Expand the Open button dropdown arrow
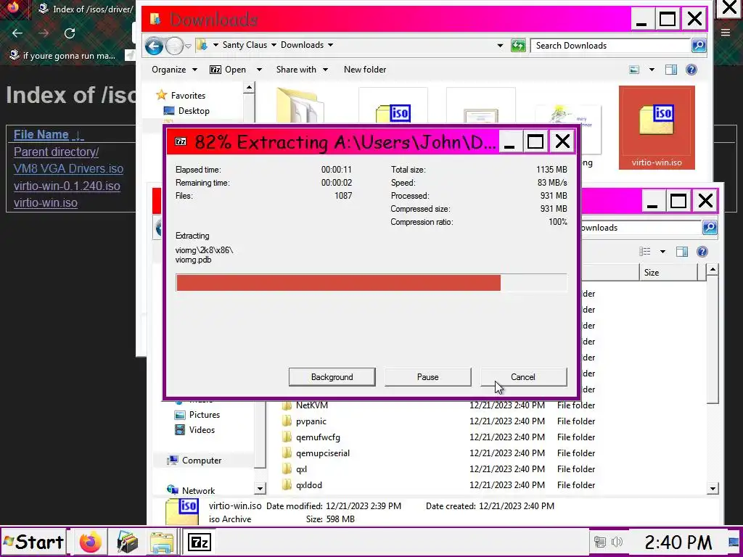This screenshot has height=557, width=743. [259, 70]
